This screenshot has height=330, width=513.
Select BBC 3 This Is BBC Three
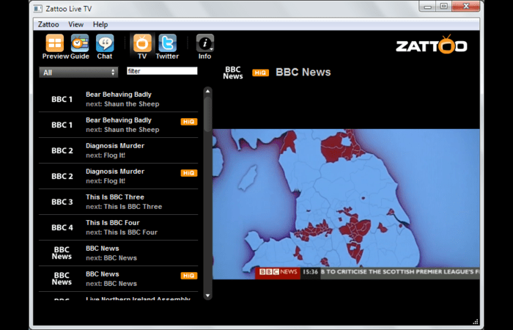point(119,202)
